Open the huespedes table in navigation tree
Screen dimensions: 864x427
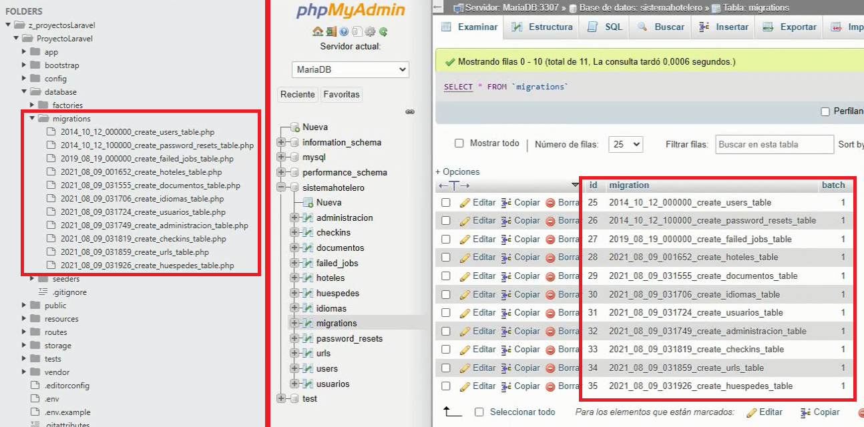(x=337, y=293)
